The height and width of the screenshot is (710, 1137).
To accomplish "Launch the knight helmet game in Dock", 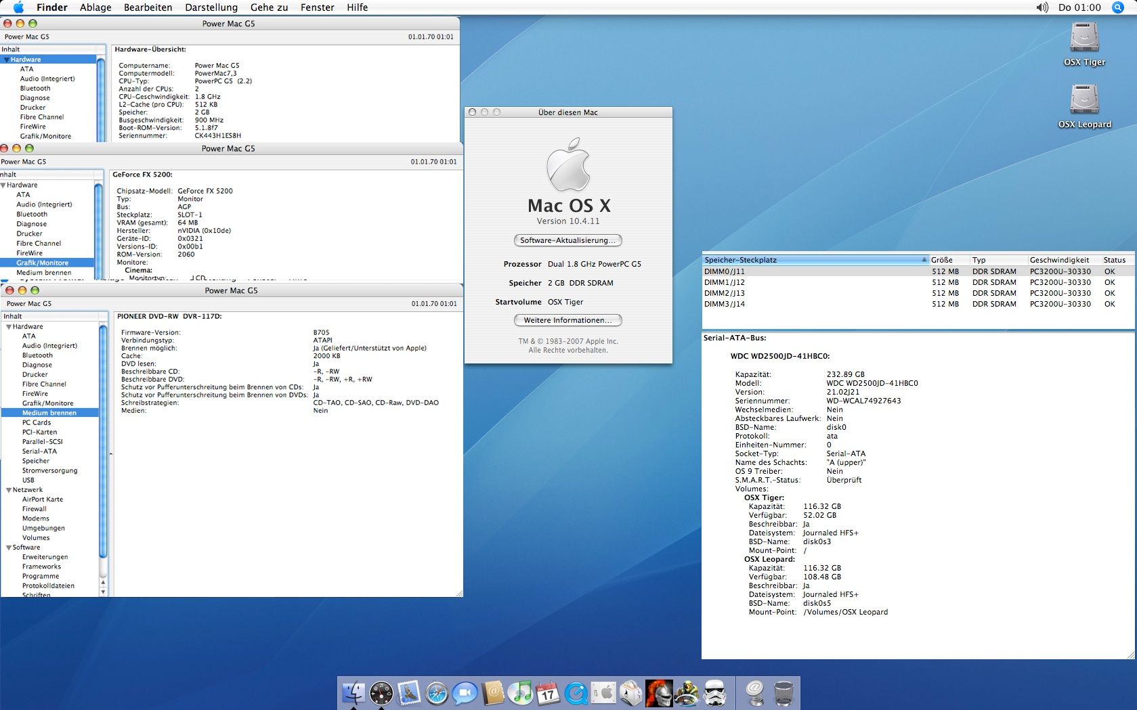I will tap(659, 692).
